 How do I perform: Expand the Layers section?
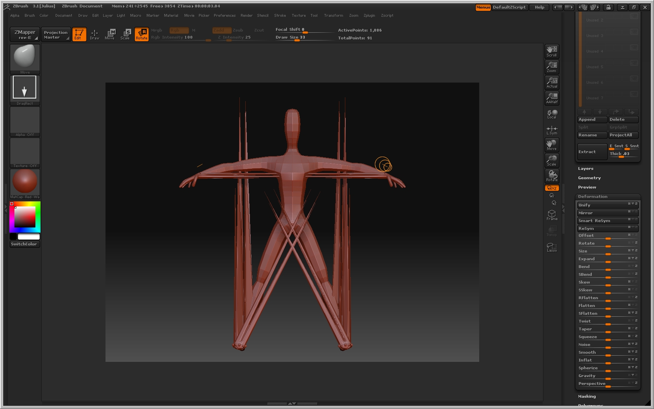click(x=585, y=169)
